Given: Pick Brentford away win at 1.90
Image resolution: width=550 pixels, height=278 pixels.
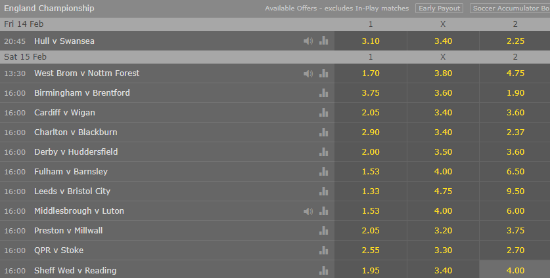Looking at the screenshot, I should coord(515,93).
